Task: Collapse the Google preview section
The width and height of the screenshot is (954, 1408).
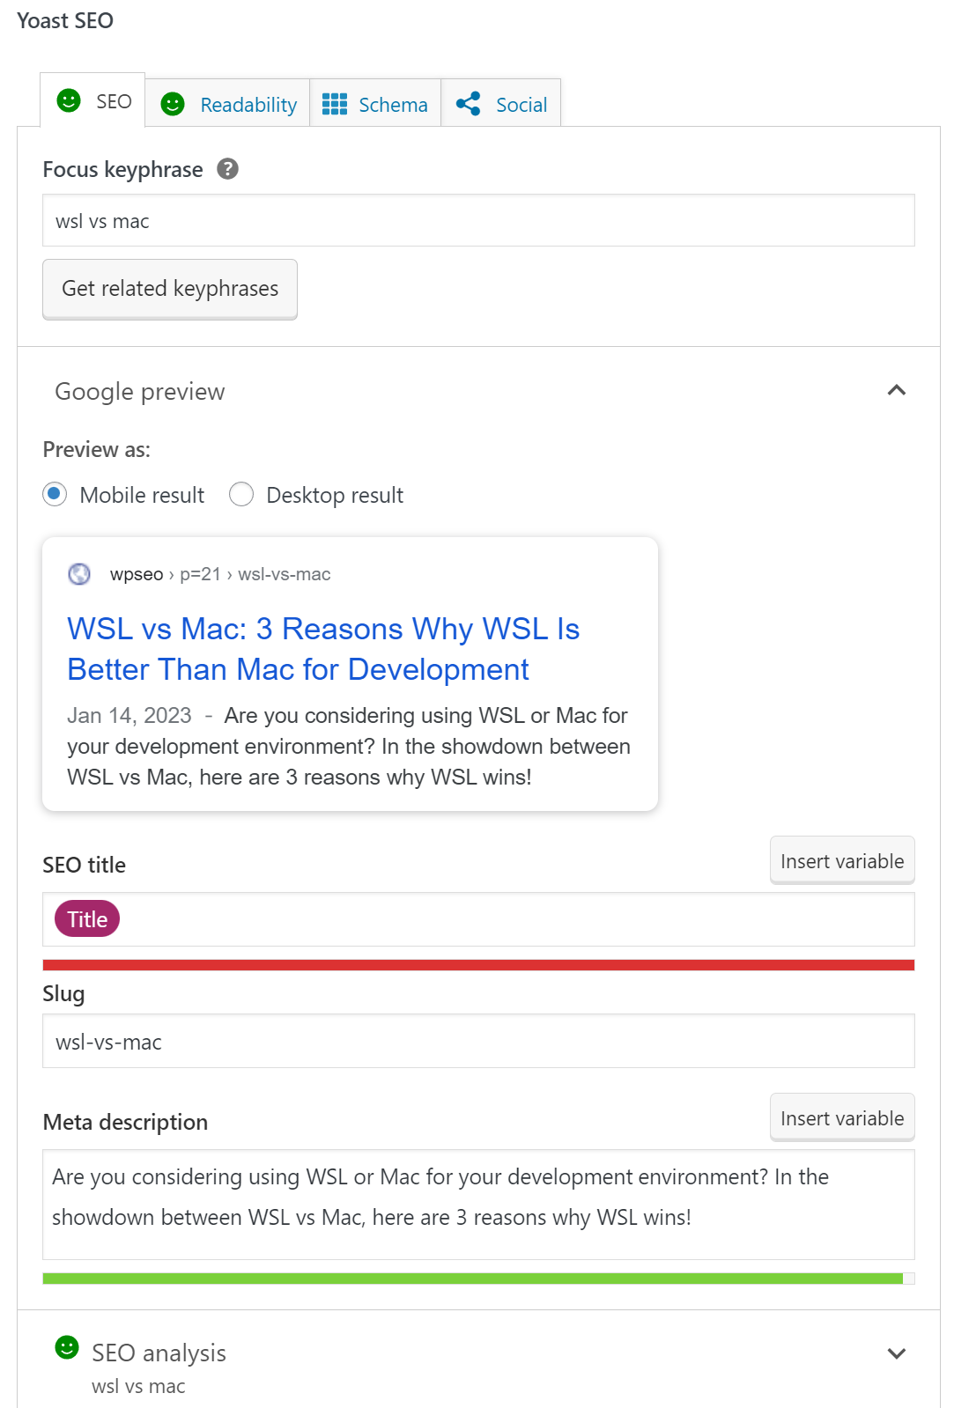Action: coord(897,390)
